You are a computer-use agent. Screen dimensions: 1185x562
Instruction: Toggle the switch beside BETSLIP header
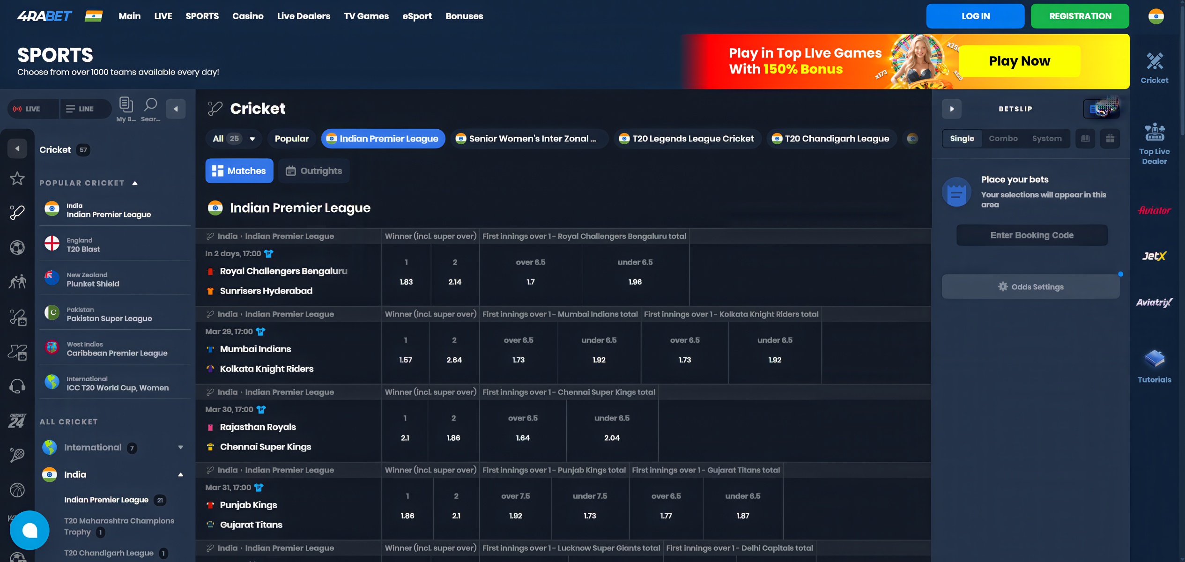click(x=1101, y=108)
